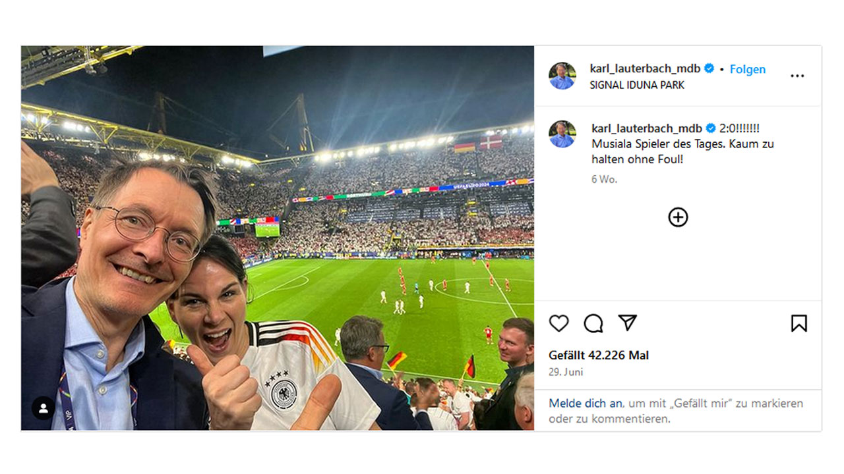Like the post with the heart icon
The height and width of the screenshot is (474, 844).
[x=558, y=323]
